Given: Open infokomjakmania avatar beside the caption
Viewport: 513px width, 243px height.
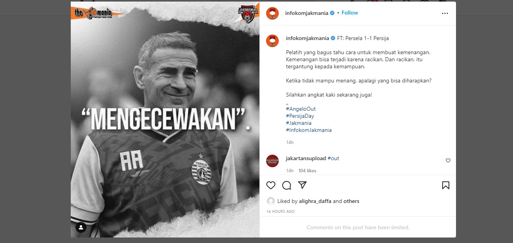Looking at the screenshot, I should coord(272,41).
